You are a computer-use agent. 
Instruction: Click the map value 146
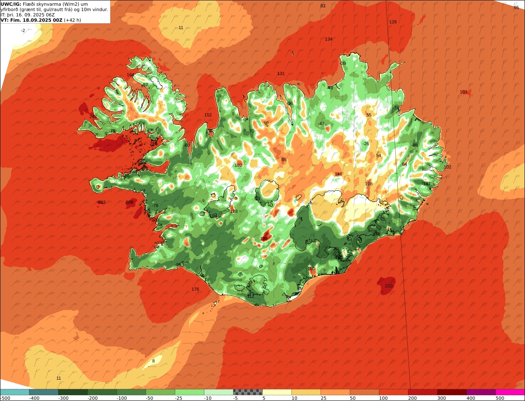338,174
